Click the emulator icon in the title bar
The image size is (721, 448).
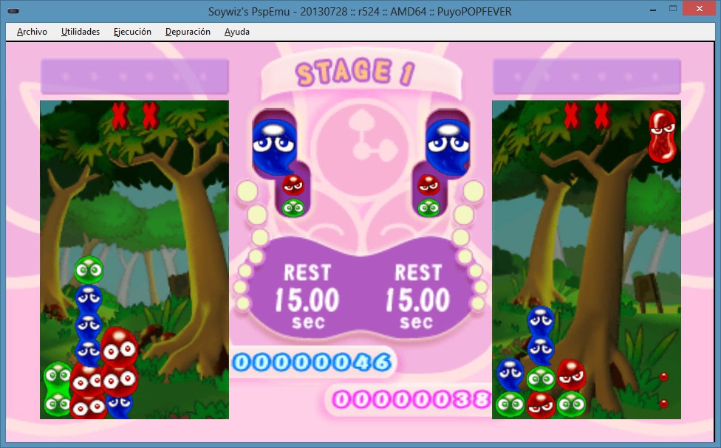(13, 10)
